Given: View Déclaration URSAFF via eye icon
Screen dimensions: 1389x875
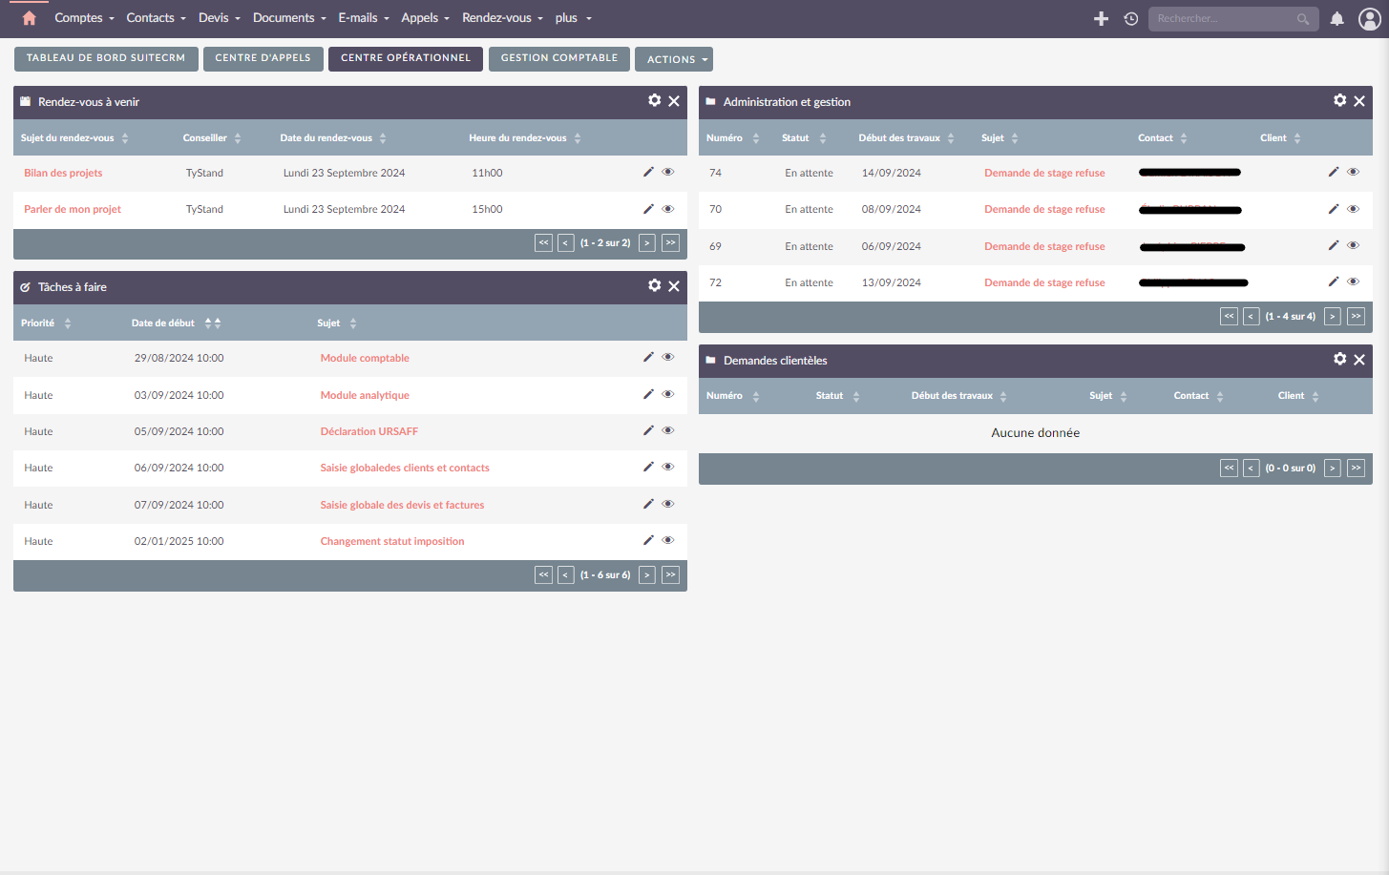Looking at the screenshot, I should tap(668, 430).
